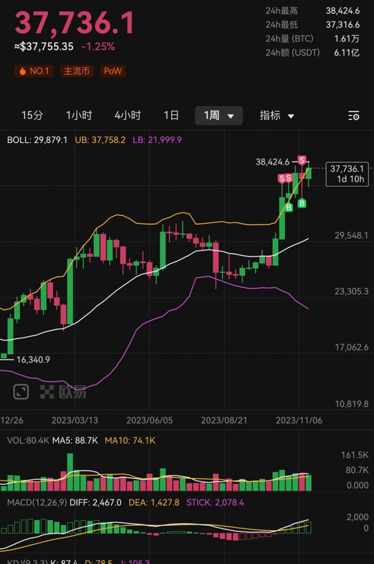This screenshot has height=564, width=374.
Task: Tap the ≈$37,755.35 converted price
Action: (44, 46)
